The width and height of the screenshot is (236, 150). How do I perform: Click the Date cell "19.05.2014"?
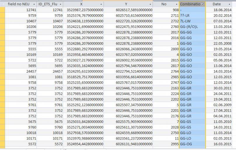[x=219, y=49]
